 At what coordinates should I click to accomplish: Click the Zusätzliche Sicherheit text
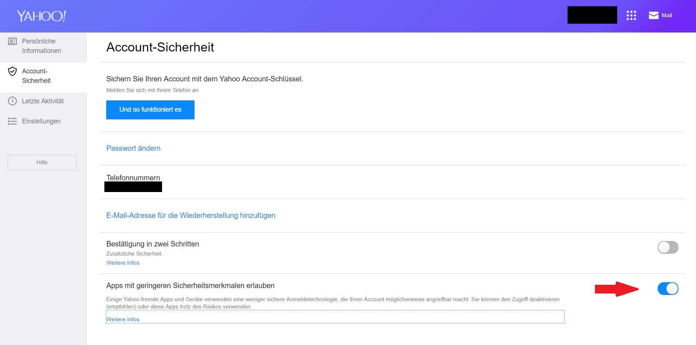coord(134,254)
